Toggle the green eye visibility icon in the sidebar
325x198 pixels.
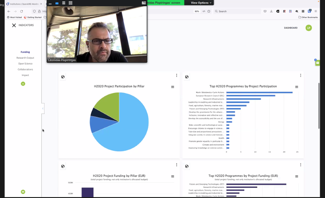pos(23,192)
